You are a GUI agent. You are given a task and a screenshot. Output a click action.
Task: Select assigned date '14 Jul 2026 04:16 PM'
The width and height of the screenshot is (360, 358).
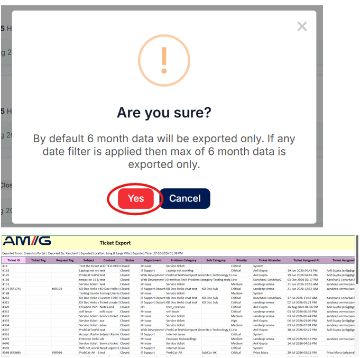coord(307,344)
